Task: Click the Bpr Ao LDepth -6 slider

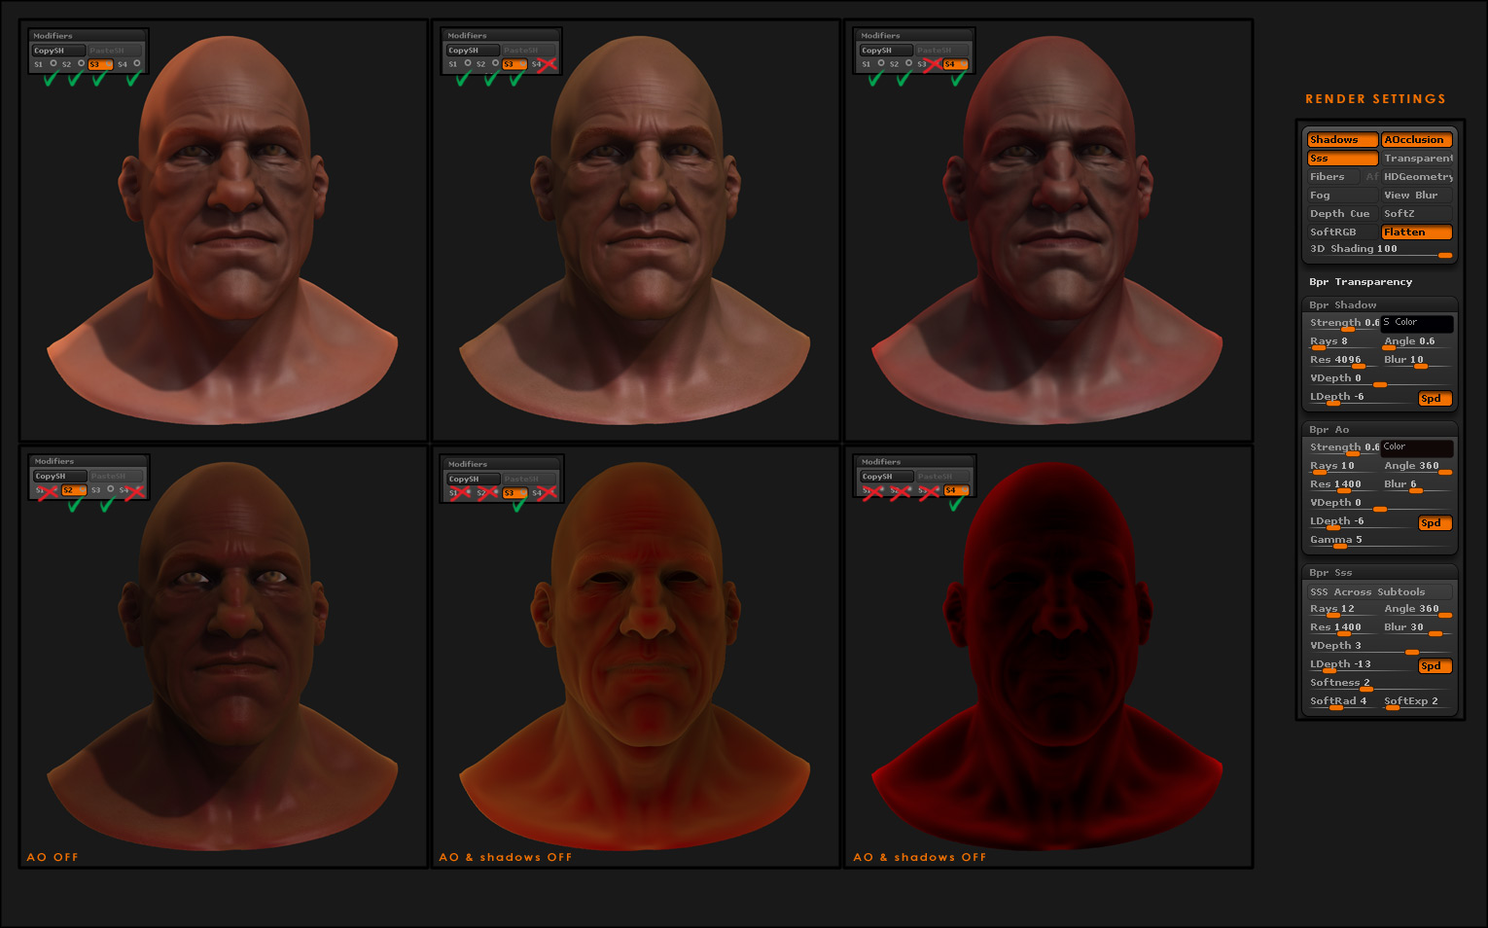Action: 1361,521
